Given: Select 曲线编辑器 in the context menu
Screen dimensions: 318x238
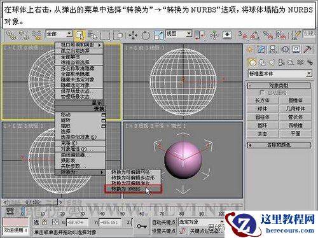Looking at the screenshot, I should pyautogui.click(x=80, y=155).
